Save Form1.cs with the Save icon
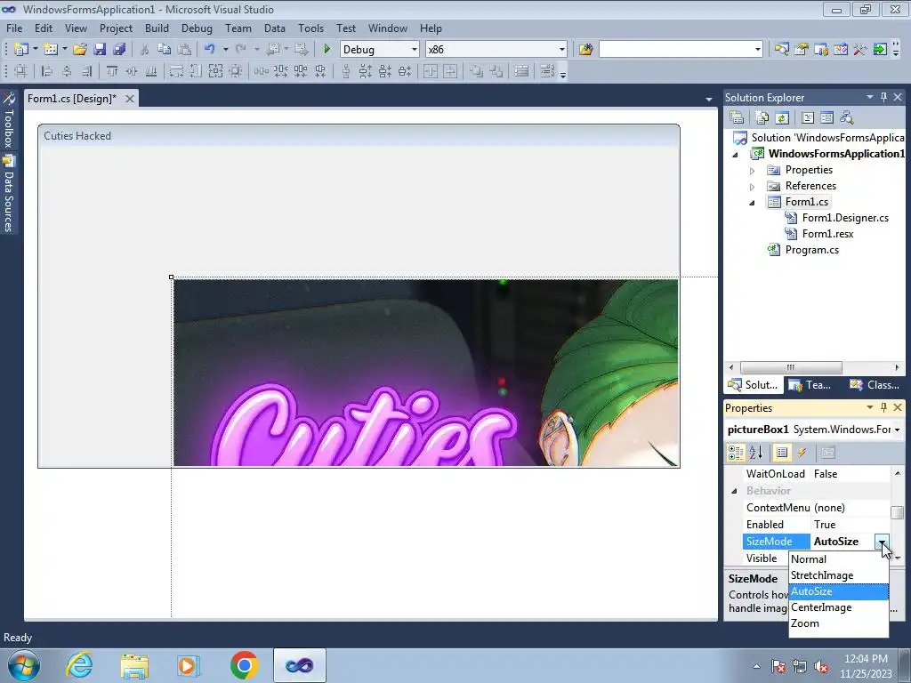This screenshot has height=683, width=911. point(100,50)
